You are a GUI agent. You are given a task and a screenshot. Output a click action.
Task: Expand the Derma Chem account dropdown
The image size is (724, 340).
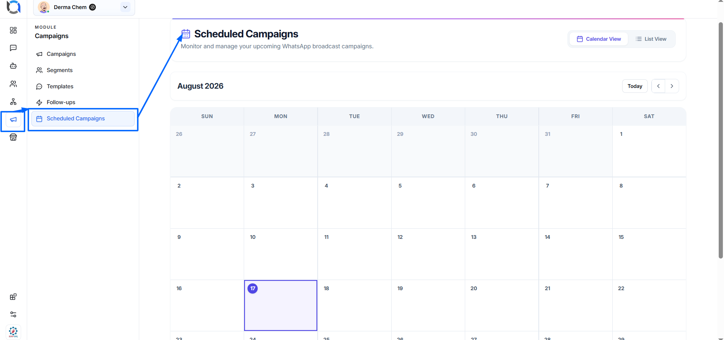(125, 7)
